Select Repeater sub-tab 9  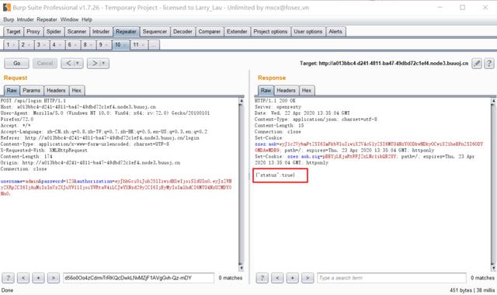103,45
